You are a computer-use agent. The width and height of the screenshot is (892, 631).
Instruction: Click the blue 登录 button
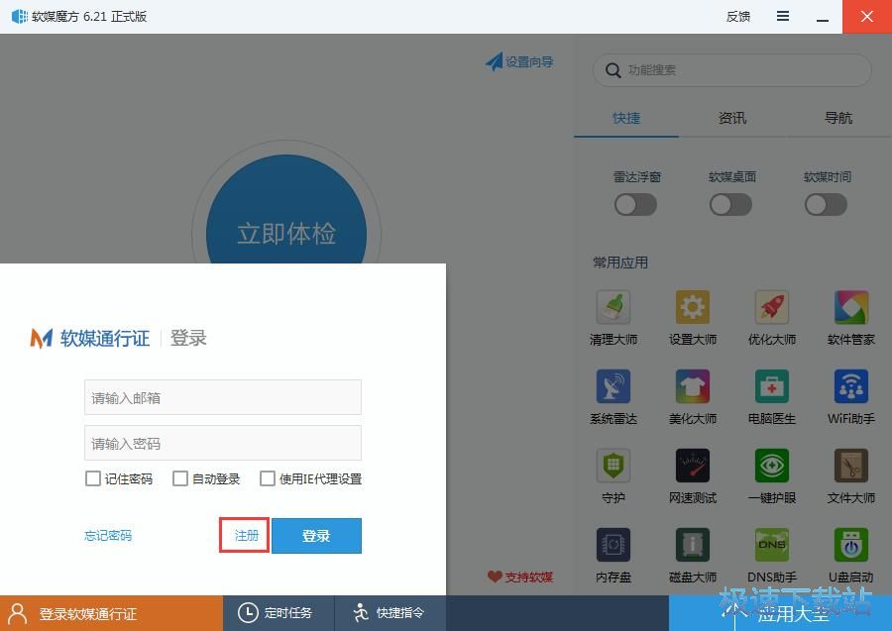point(316,536)
